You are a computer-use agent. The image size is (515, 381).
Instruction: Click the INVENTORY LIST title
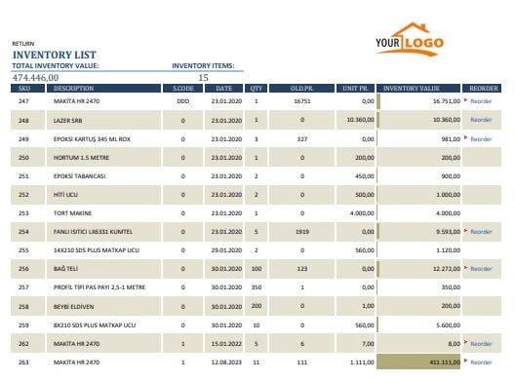point(55,55)
